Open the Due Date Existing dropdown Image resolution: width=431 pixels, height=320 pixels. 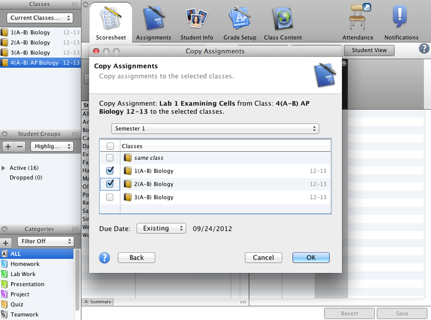161,228
